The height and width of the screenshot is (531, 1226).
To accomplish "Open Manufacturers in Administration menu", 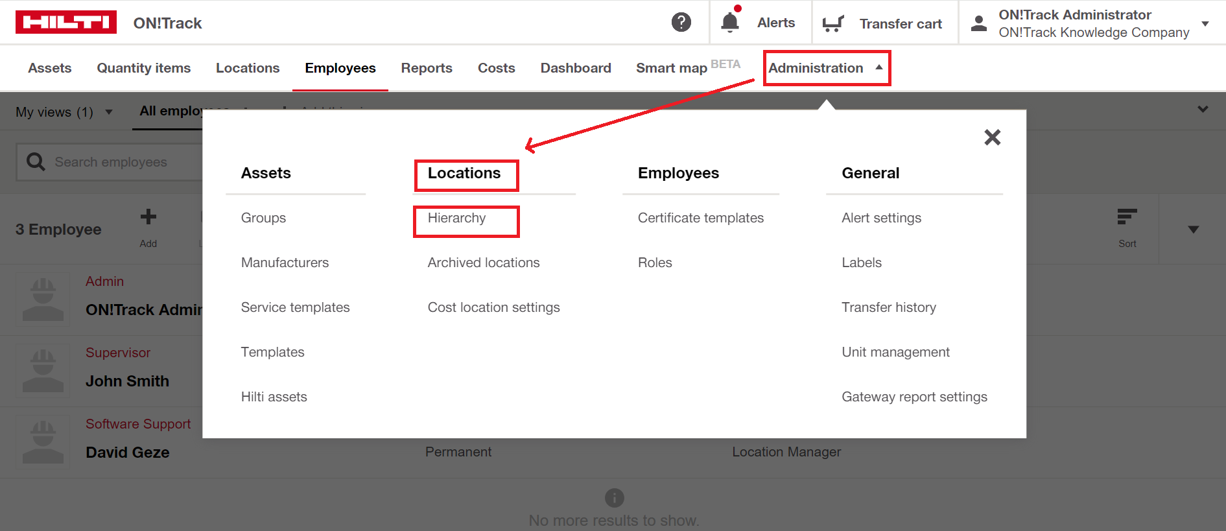I will [285, 263].
